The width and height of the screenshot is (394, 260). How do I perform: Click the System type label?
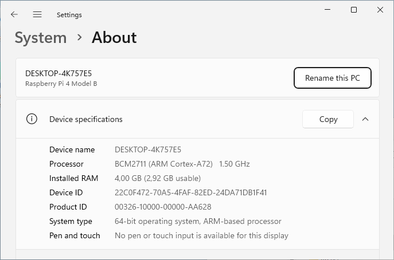[x=71, y=222]
